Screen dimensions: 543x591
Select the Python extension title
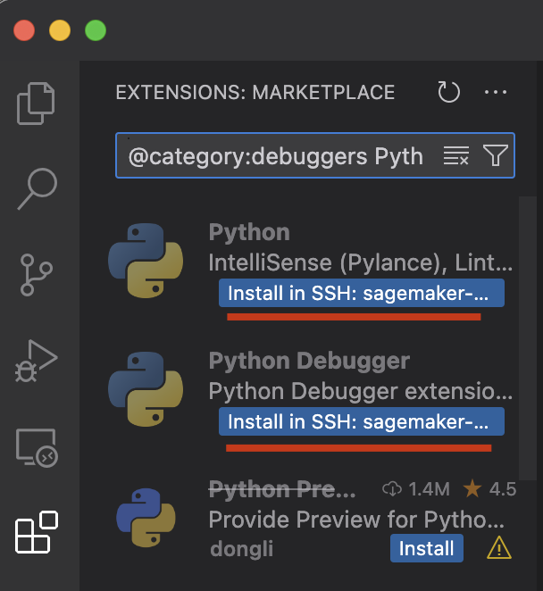pos(249,232)
